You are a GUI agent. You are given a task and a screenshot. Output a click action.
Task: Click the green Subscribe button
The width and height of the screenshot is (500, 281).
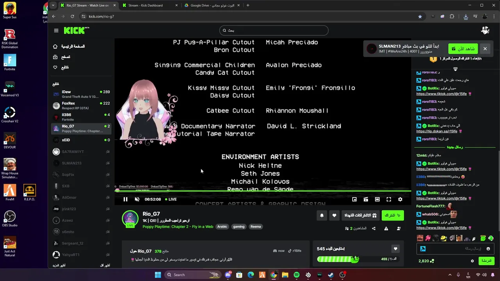click(x=393, y=215)
